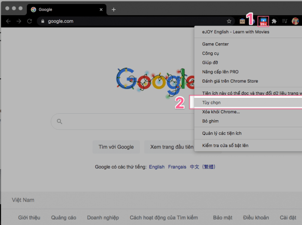Open the Điều khoản footer link
The height and width of the screenshot is (225, 302).
[256, 218]
